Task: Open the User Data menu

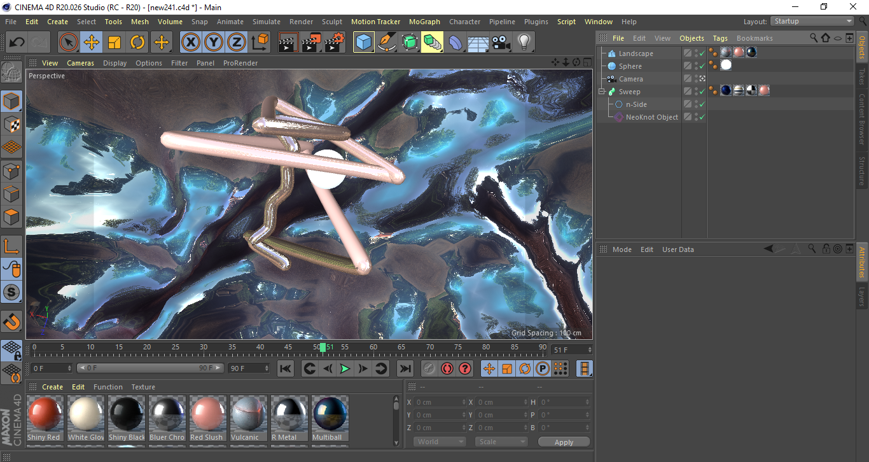Action: [678, 249]
